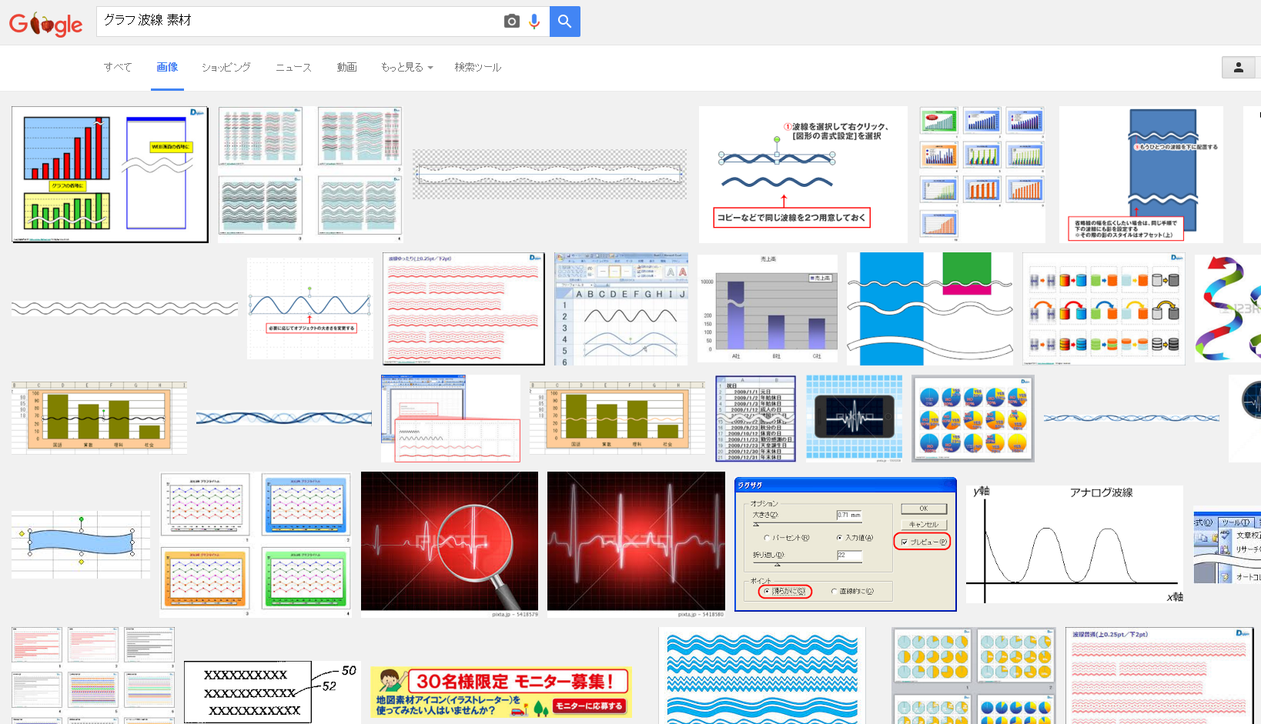Open the 波線普通 red wavy lines thumbnail

(1161, 676)
